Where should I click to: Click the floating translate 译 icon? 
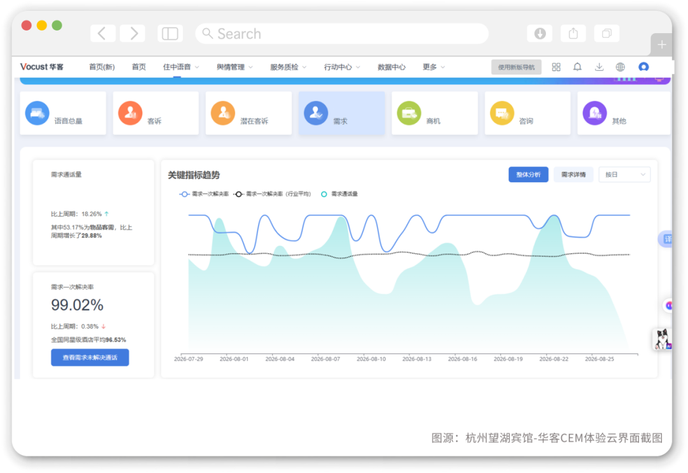point(666,239)
